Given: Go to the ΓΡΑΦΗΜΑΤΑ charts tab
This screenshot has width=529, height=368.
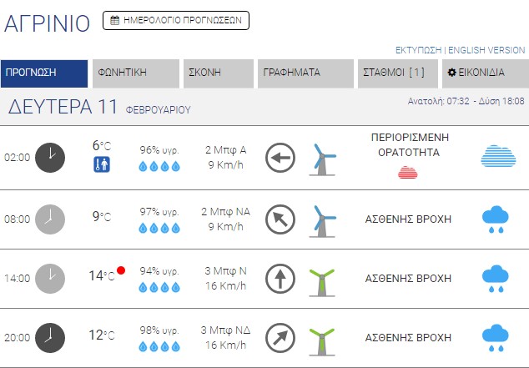Looking at the screenshot, I should click(305, 73).
